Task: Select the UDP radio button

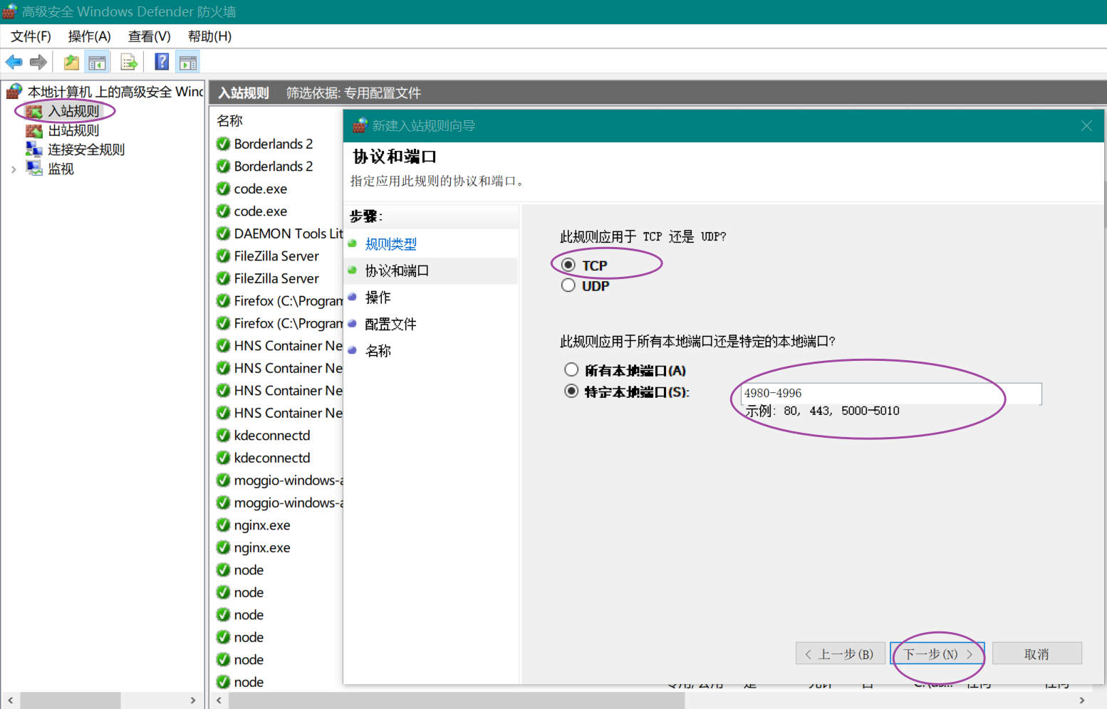Action: (568, 285)
